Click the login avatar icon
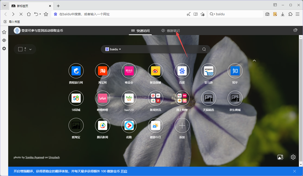This screenshot has height=176, width=303. pos(17,31)
